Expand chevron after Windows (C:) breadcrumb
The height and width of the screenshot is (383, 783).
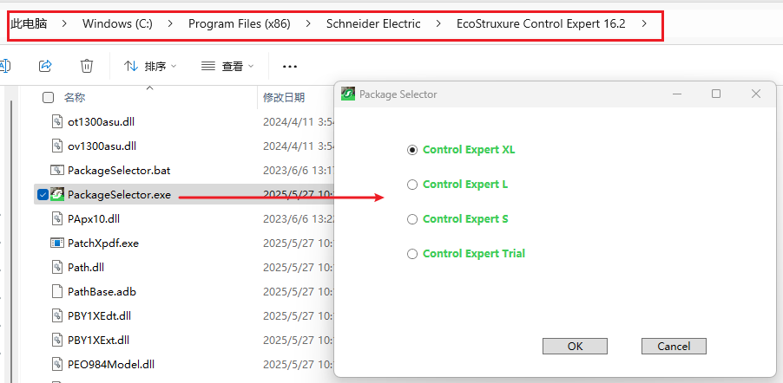pyautogui.click(x=171, y=23)
